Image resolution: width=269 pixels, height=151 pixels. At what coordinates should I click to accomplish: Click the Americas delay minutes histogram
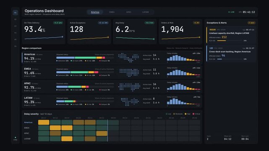coord(183,58)
